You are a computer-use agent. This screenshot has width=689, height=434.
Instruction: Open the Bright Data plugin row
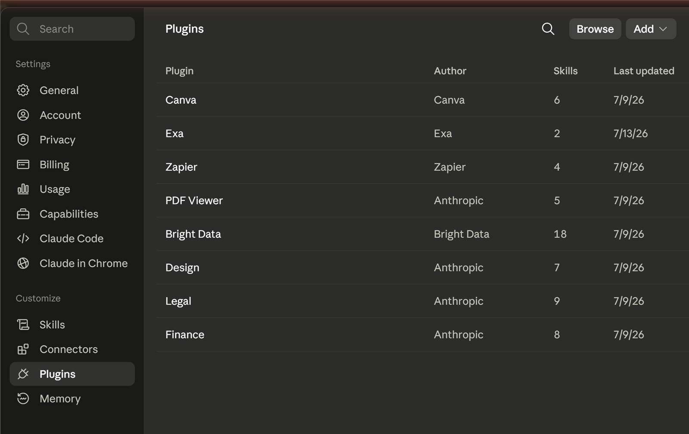click(x=423, y=234)
